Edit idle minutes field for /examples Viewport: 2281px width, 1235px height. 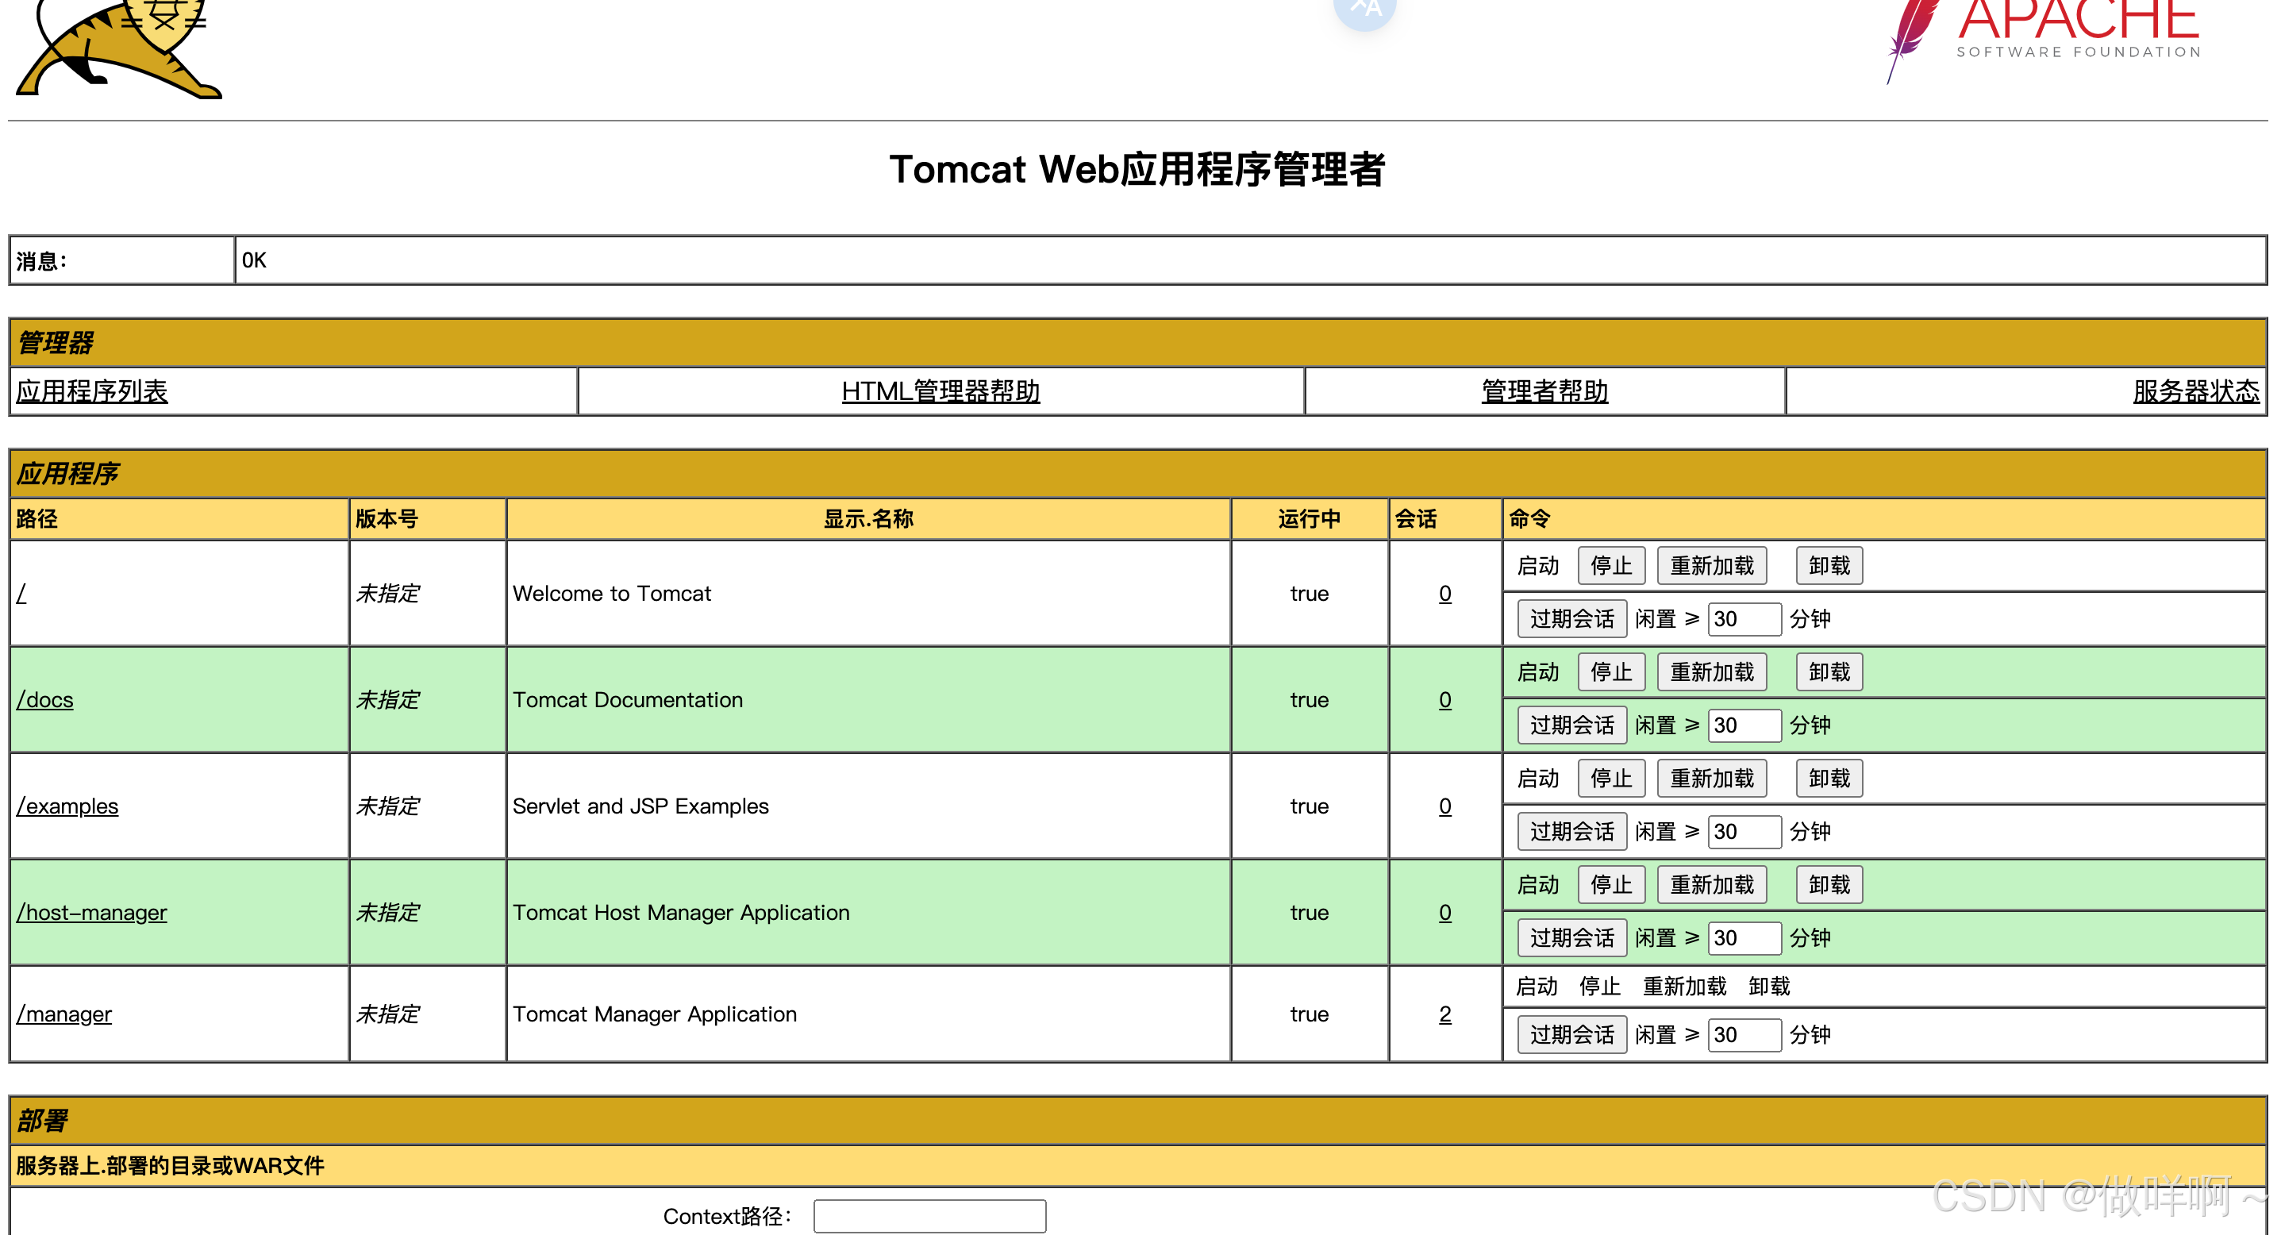pyautogui.click(x=1744, y=831)
